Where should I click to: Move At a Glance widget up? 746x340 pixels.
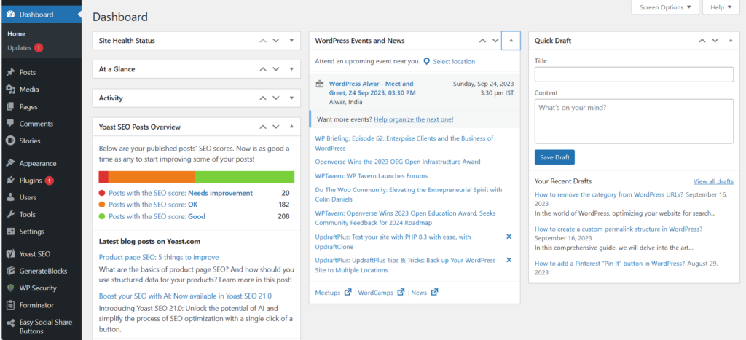tap(262, 69)
